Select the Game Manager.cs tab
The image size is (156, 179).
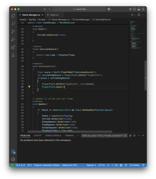[x=31, y=15]
